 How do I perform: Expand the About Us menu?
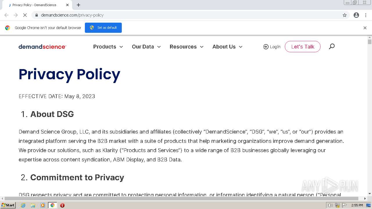(227, 47)
